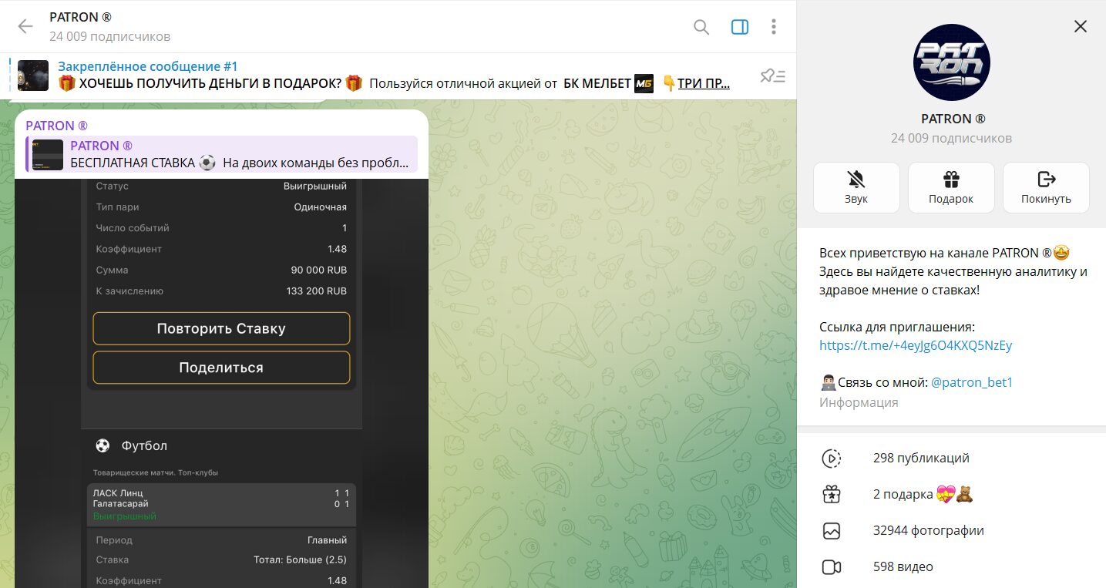Click Поделиться in the bet screenshot
The height and width of the screenshot is (588, 1106).
[x=221, y=368]
